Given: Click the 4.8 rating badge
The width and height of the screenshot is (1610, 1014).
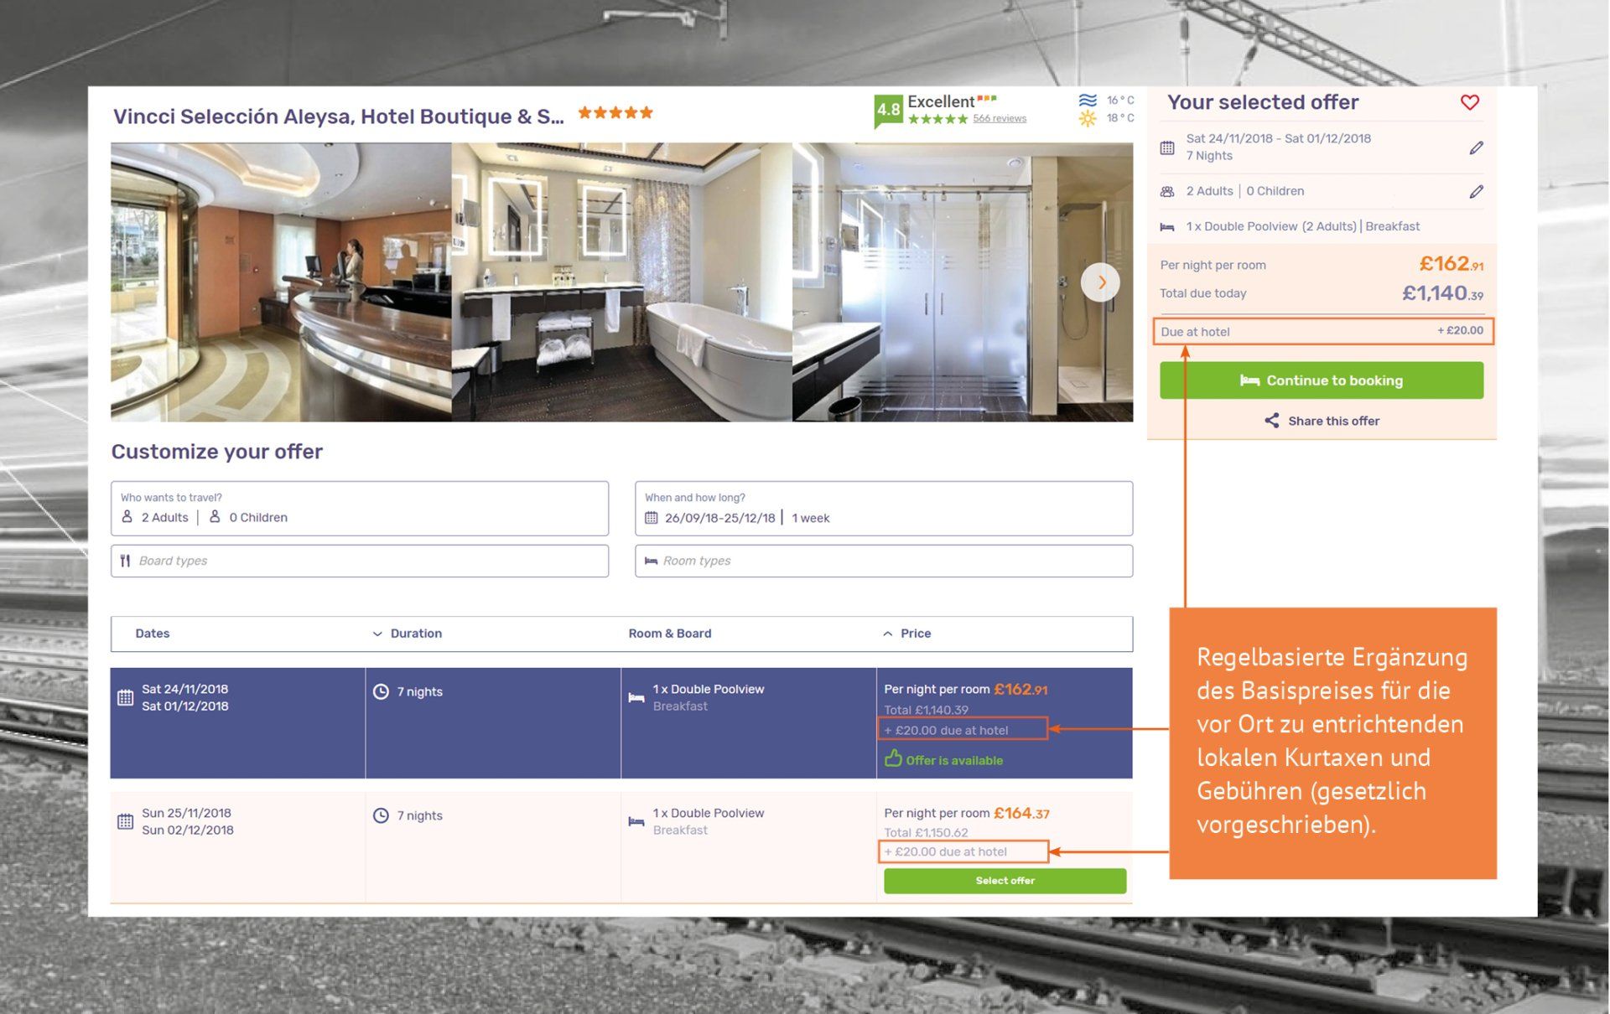Looking at the screenshot, I should pos(887,110).
